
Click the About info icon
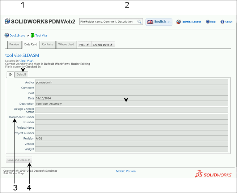(222, 22)
